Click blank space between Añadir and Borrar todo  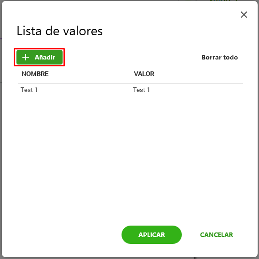pos(132,57)
